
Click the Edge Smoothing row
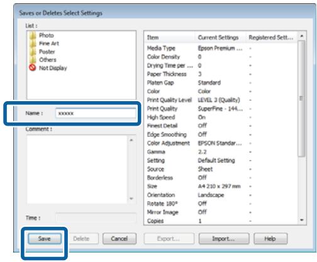coord(221,134)
